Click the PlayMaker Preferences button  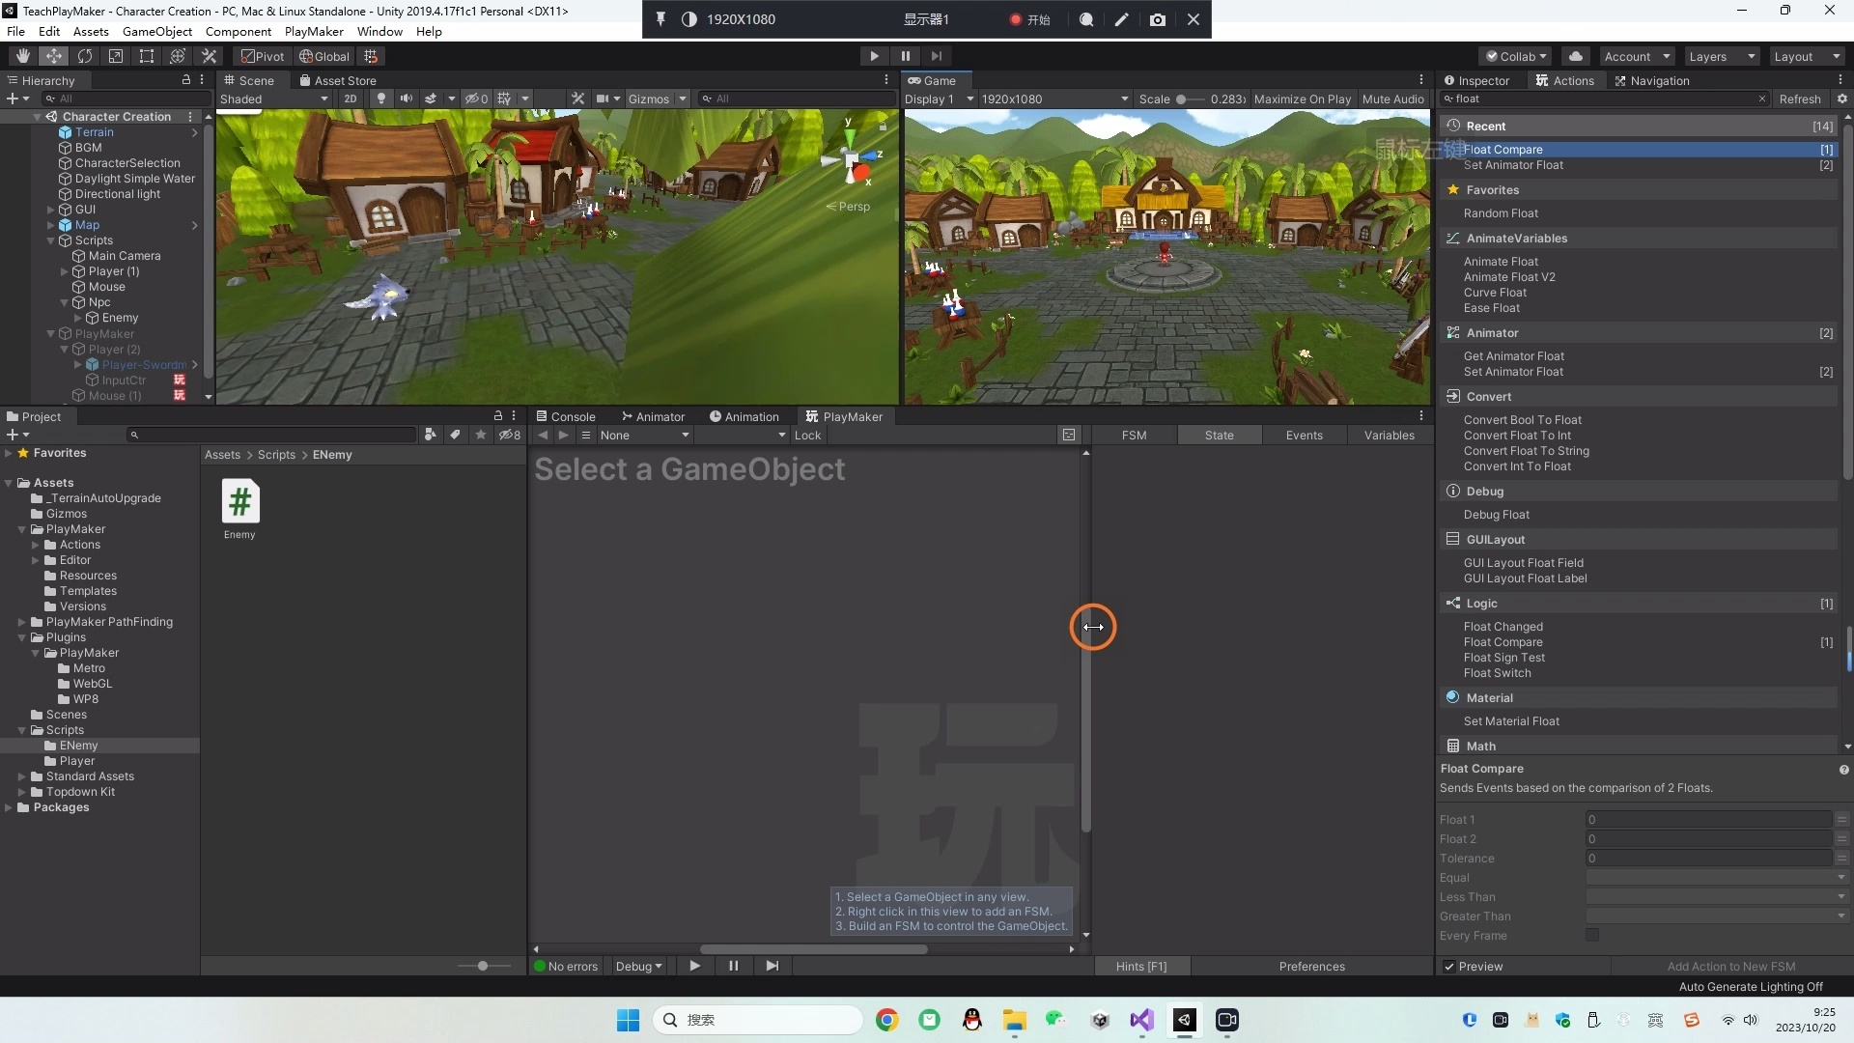(1311, 966)
